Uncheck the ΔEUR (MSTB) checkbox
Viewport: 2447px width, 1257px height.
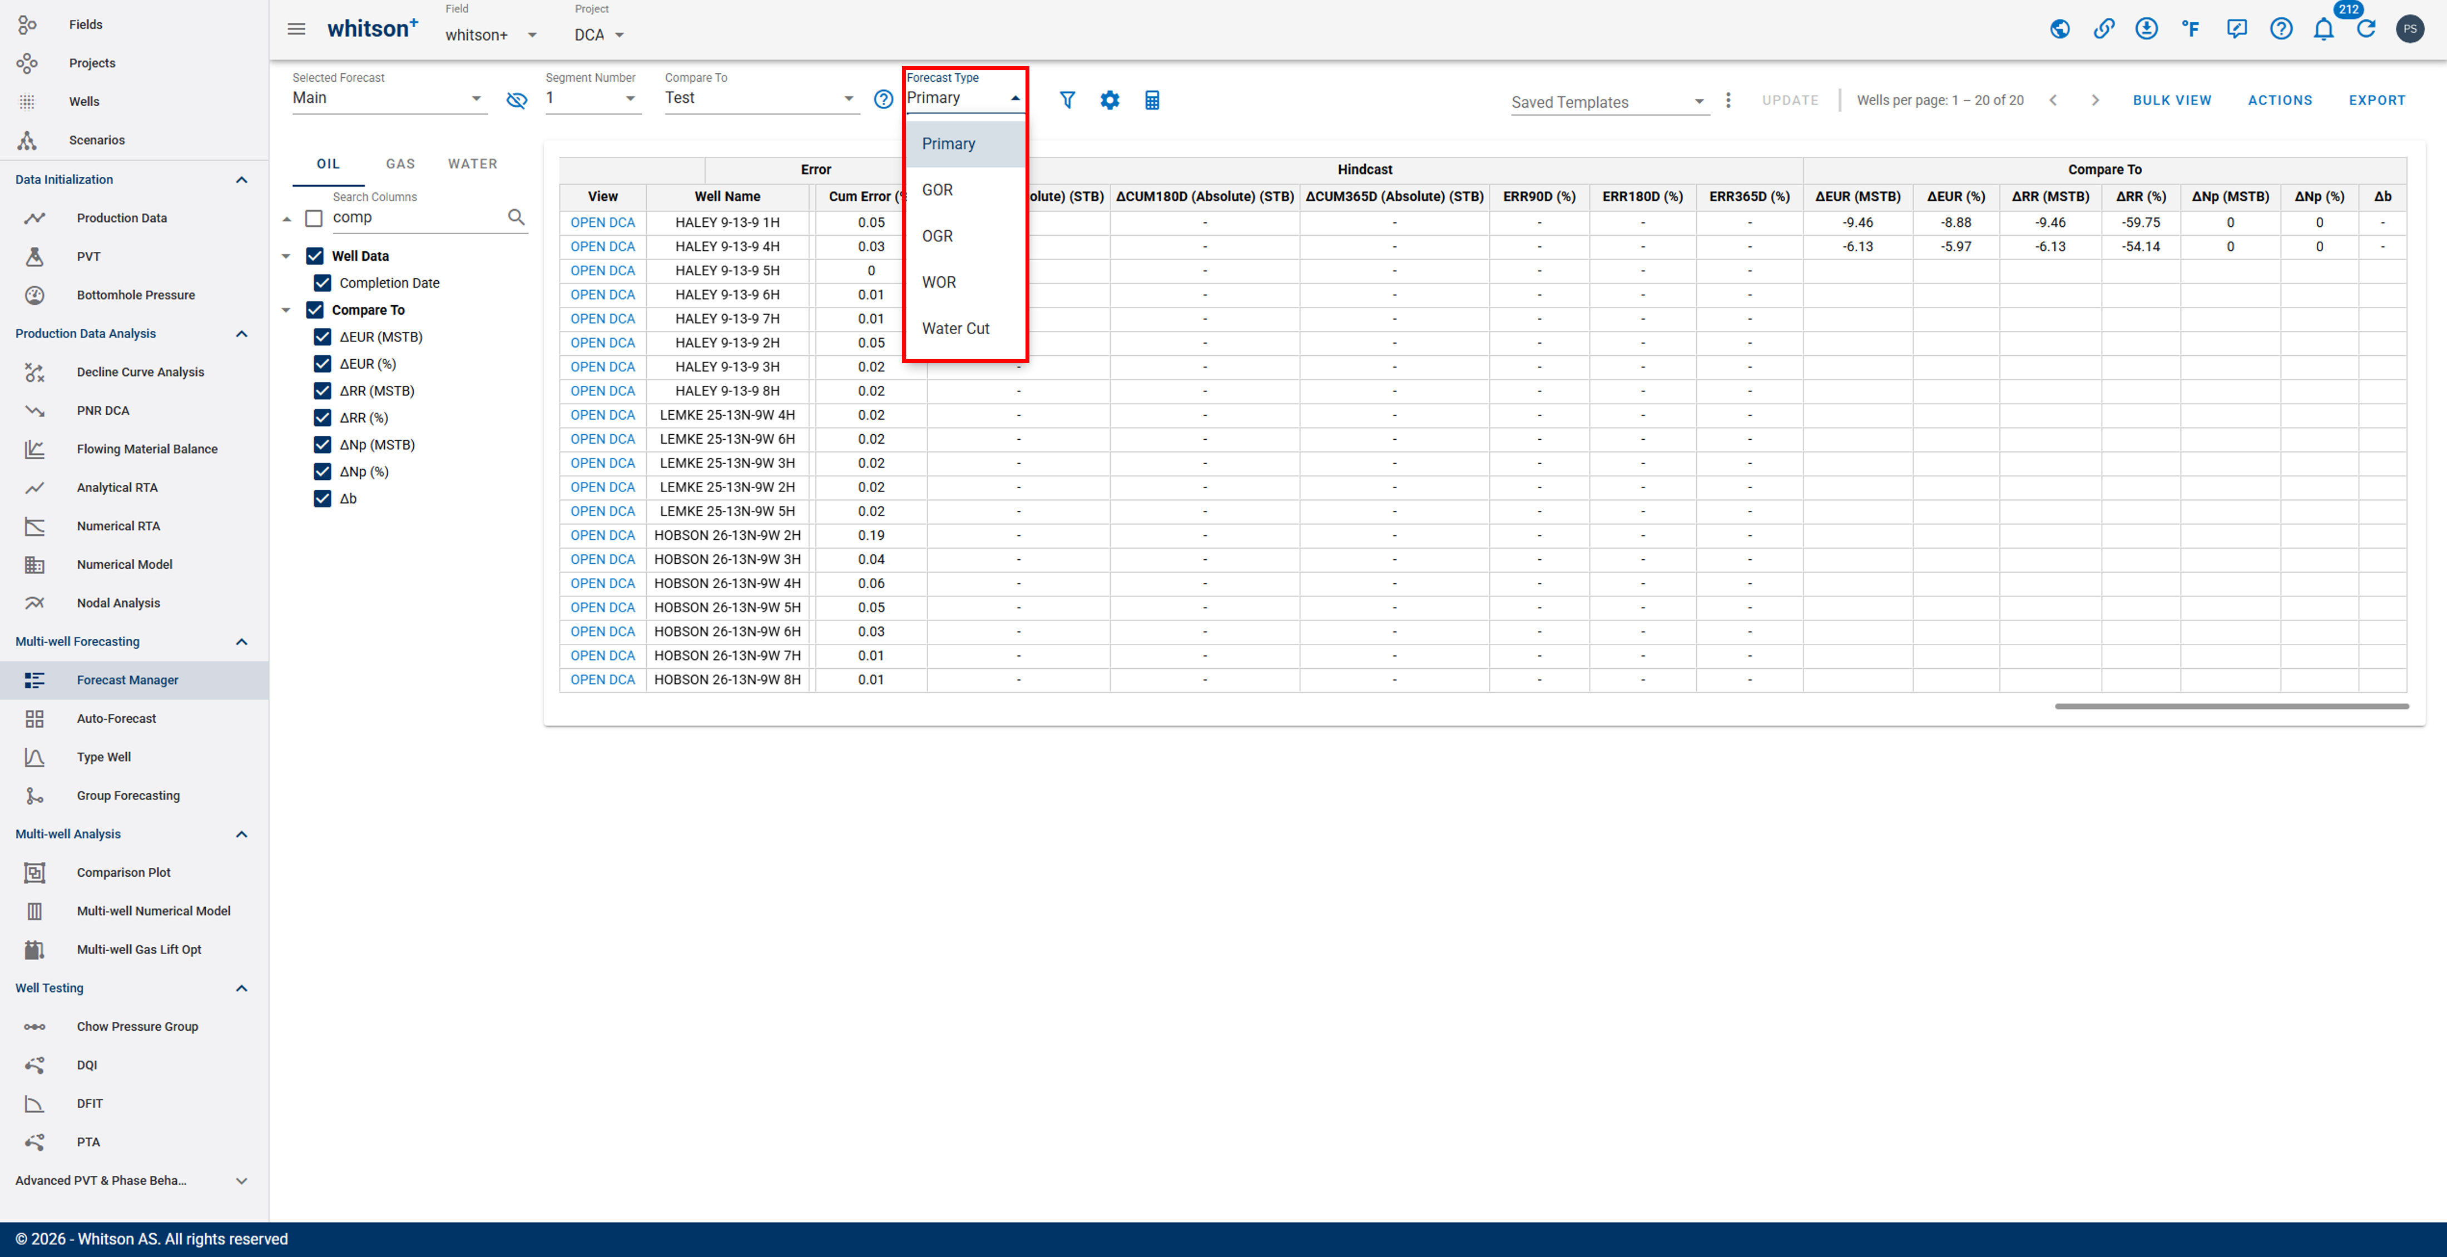click(x=322, y=337)
